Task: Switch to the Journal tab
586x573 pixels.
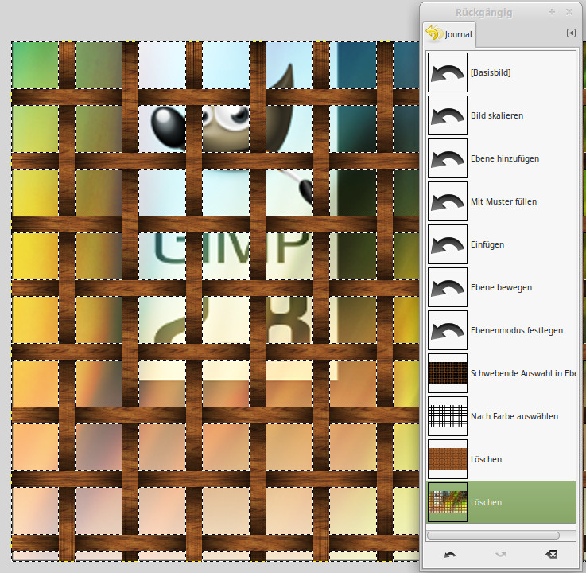Action: [448, 33]
